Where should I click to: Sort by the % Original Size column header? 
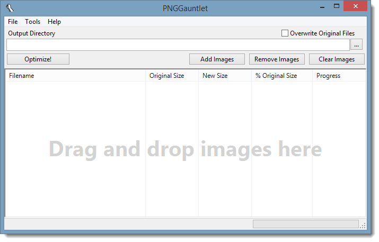[x=282, y=76]
